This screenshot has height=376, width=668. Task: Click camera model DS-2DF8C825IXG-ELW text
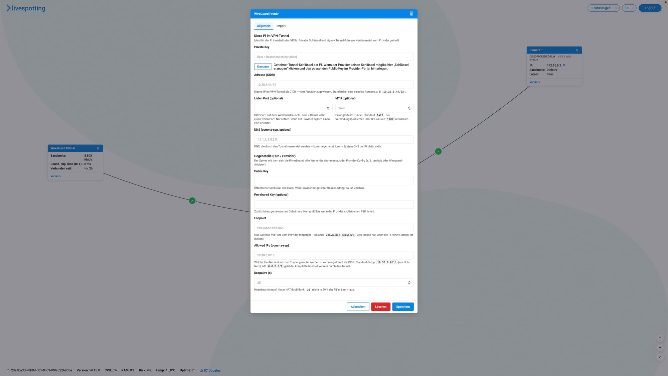(542, 56)
